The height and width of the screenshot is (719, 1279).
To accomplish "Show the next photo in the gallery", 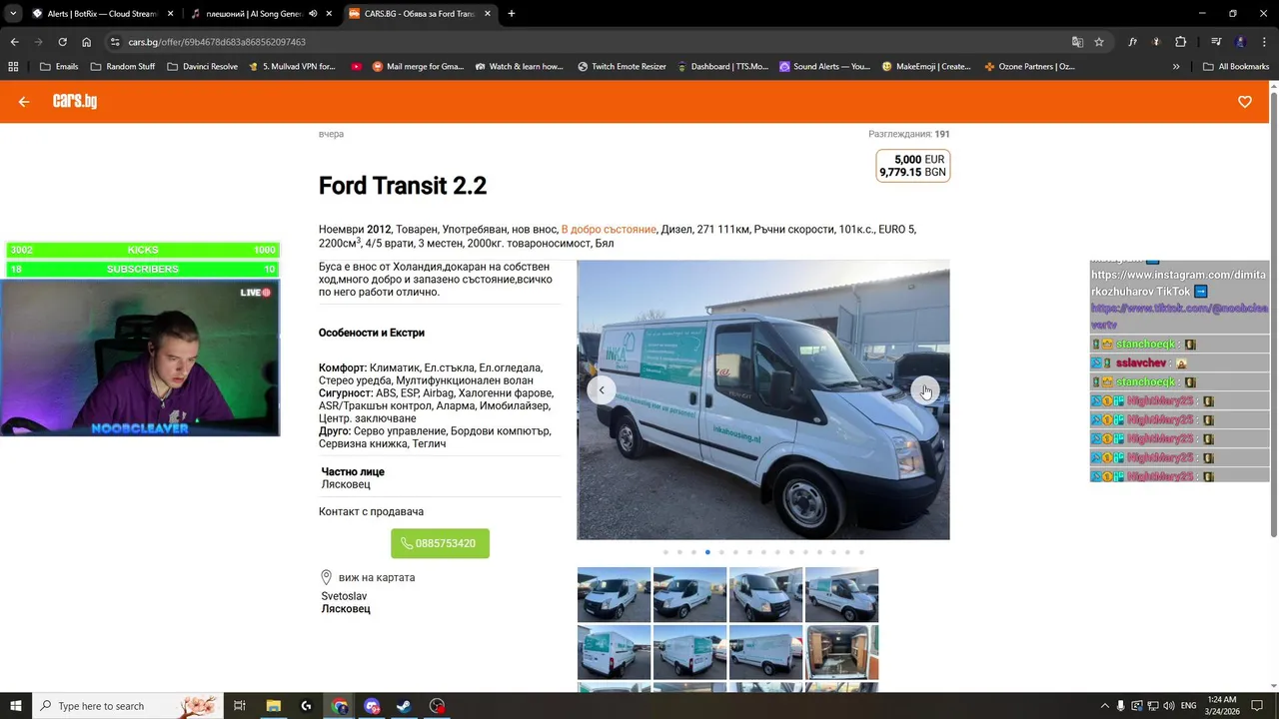I will coord(924,390).
